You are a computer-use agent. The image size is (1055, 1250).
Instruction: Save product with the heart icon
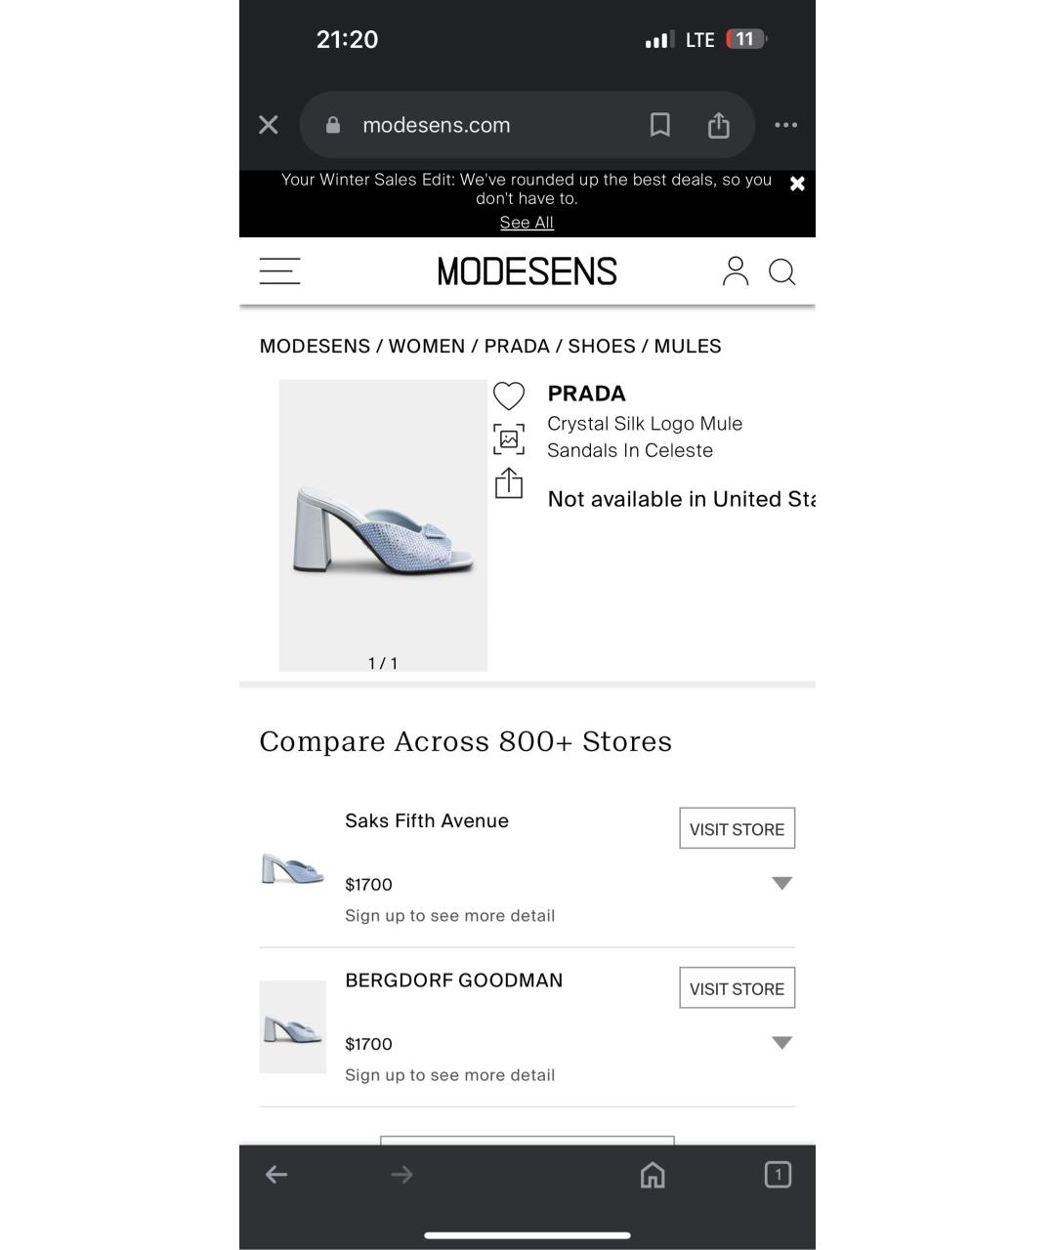pos(509,396)
